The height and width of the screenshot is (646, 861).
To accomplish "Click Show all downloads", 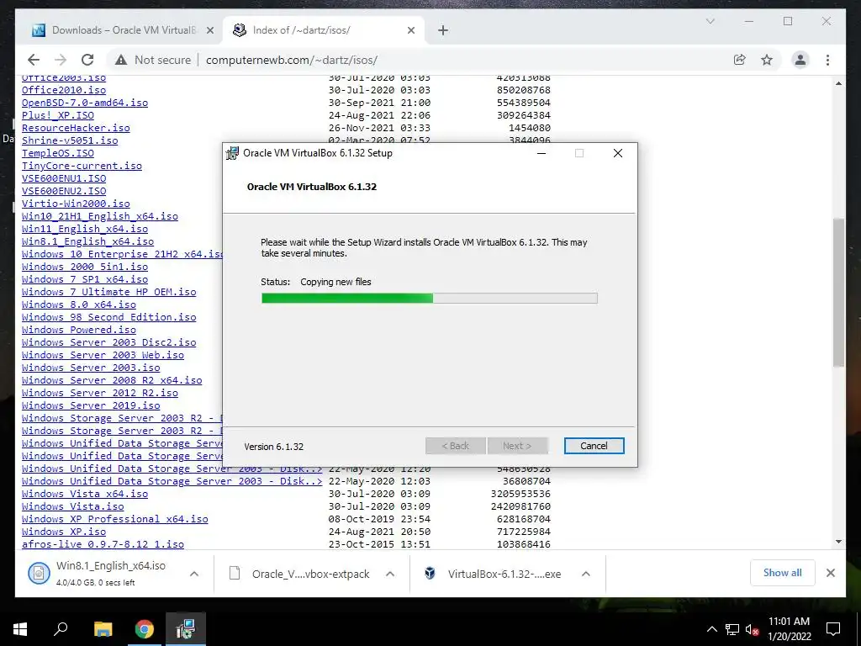I will [782, 573].
